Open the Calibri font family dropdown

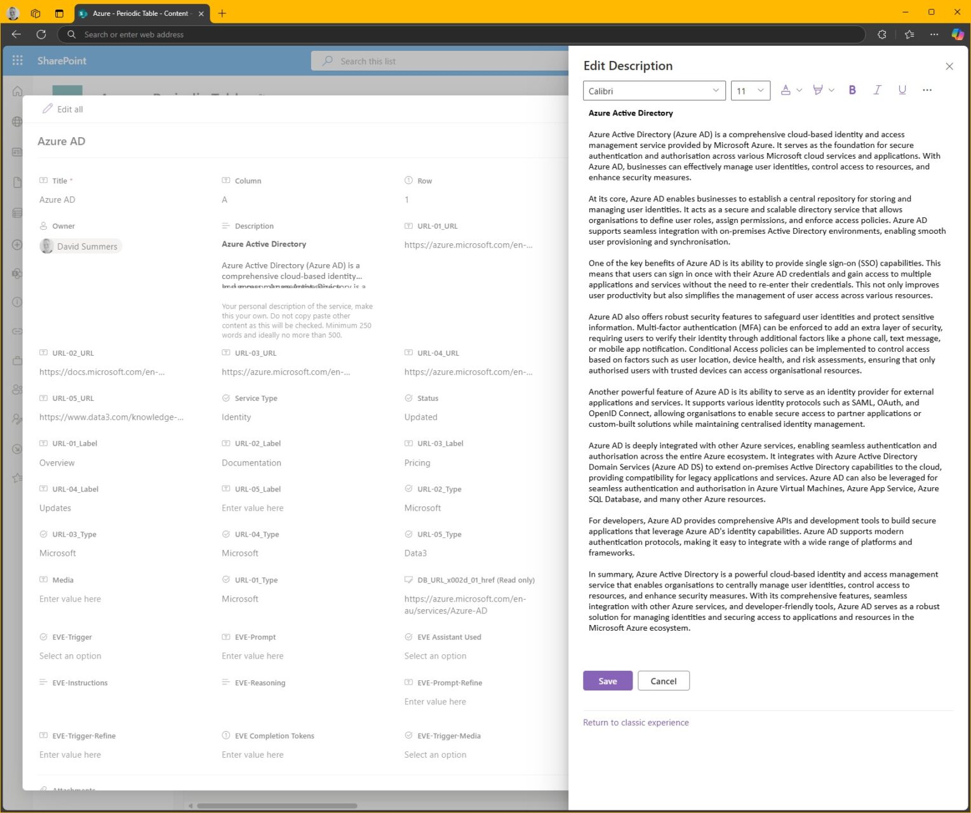tap(653, 90)
